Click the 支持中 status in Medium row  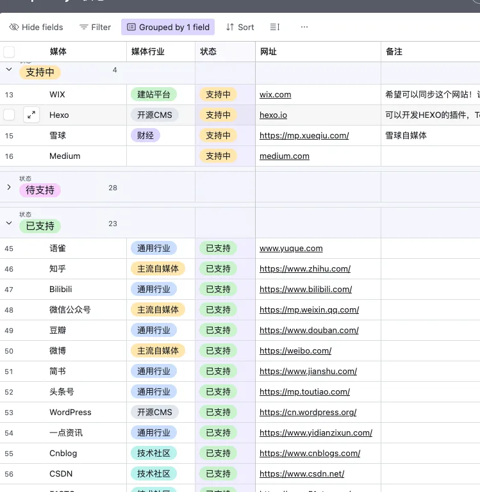pos(218,156)
